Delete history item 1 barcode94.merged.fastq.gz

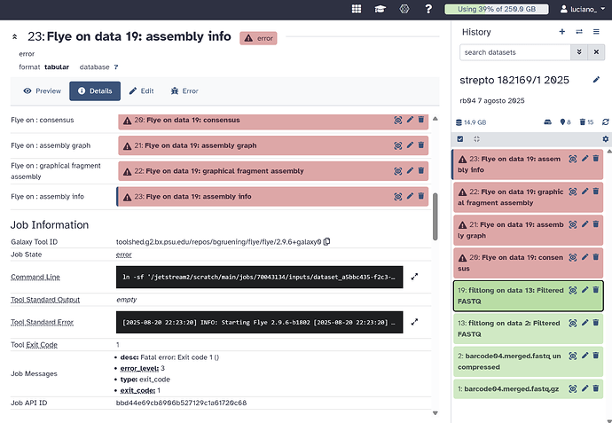click(x=596, y=388)
